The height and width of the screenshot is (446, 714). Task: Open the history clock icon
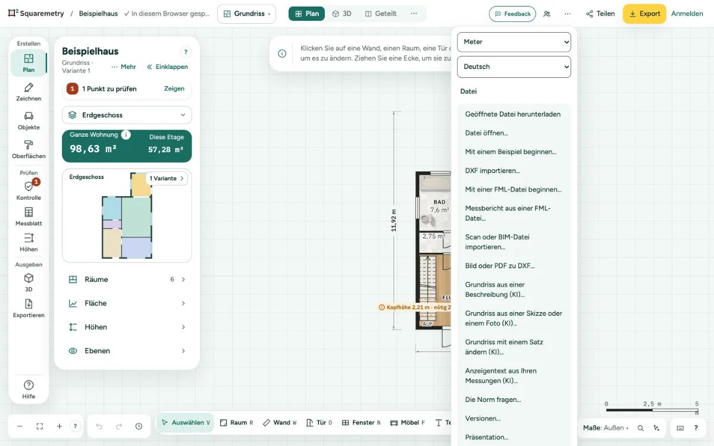click(x=139, y=426)
